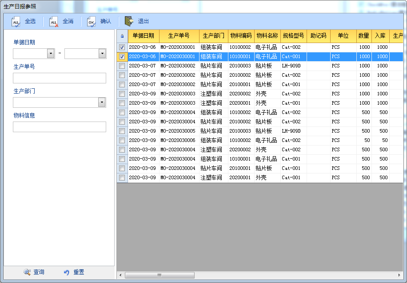Check the MO-2020030005 row checkbox
Viewport: 407px width, 283px height.
coord(122,131)
